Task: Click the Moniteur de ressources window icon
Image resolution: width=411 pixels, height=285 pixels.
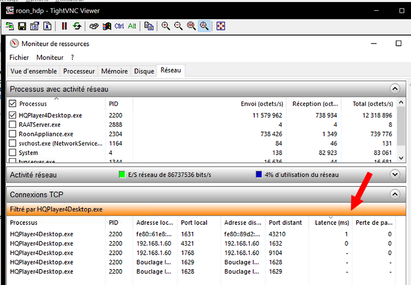Action: (14, 44)
